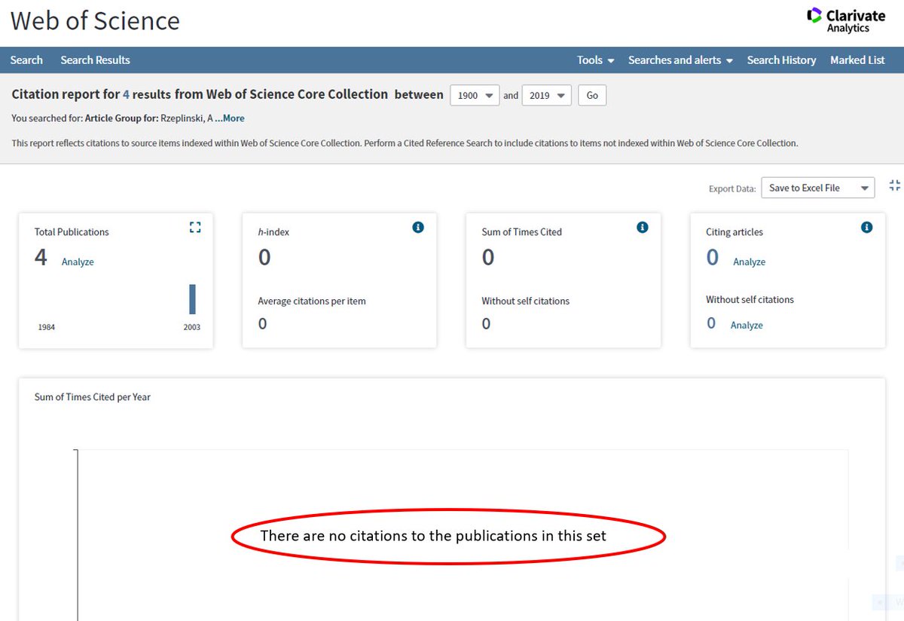The height and width of the screenshot is (621, 904).
Task: Open the Save to Excel File dropdown
Action: click(818, 188)
